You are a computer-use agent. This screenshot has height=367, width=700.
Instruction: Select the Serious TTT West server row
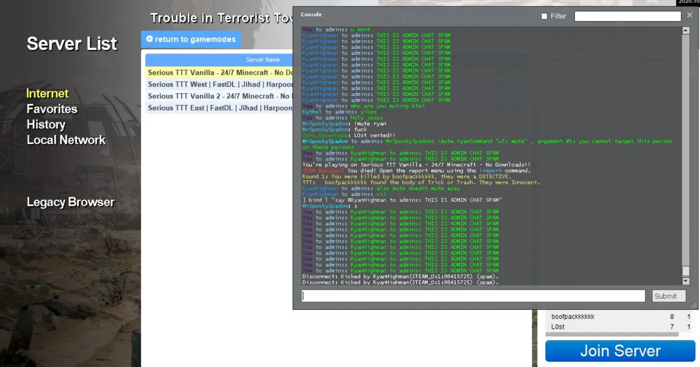pyautogui.click(x=219, y=85)
